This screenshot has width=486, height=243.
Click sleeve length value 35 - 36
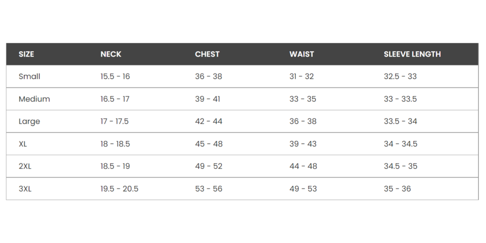click(397, 189)
